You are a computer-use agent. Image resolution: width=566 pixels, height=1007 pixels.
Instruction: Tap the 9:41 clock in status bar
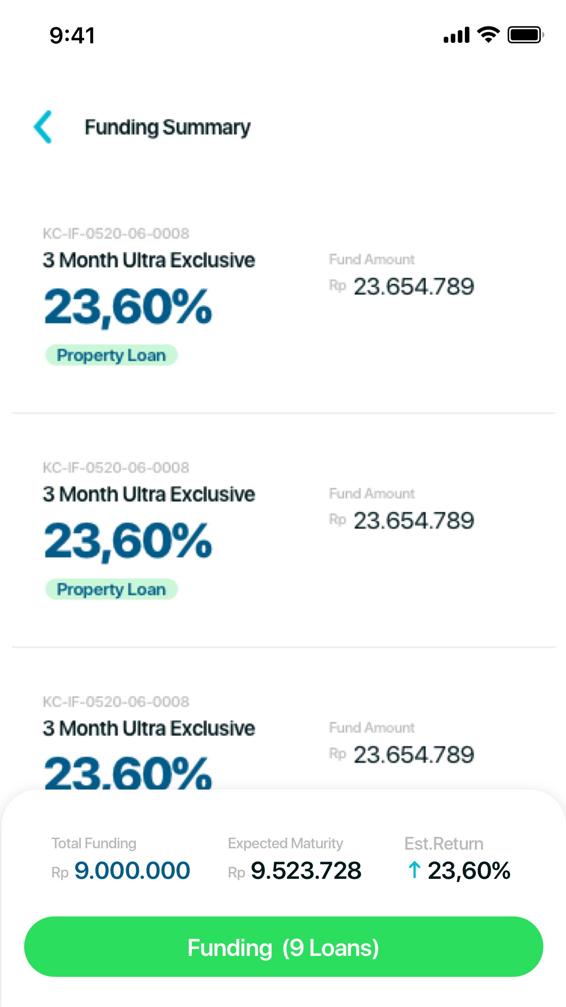point(72,35)
